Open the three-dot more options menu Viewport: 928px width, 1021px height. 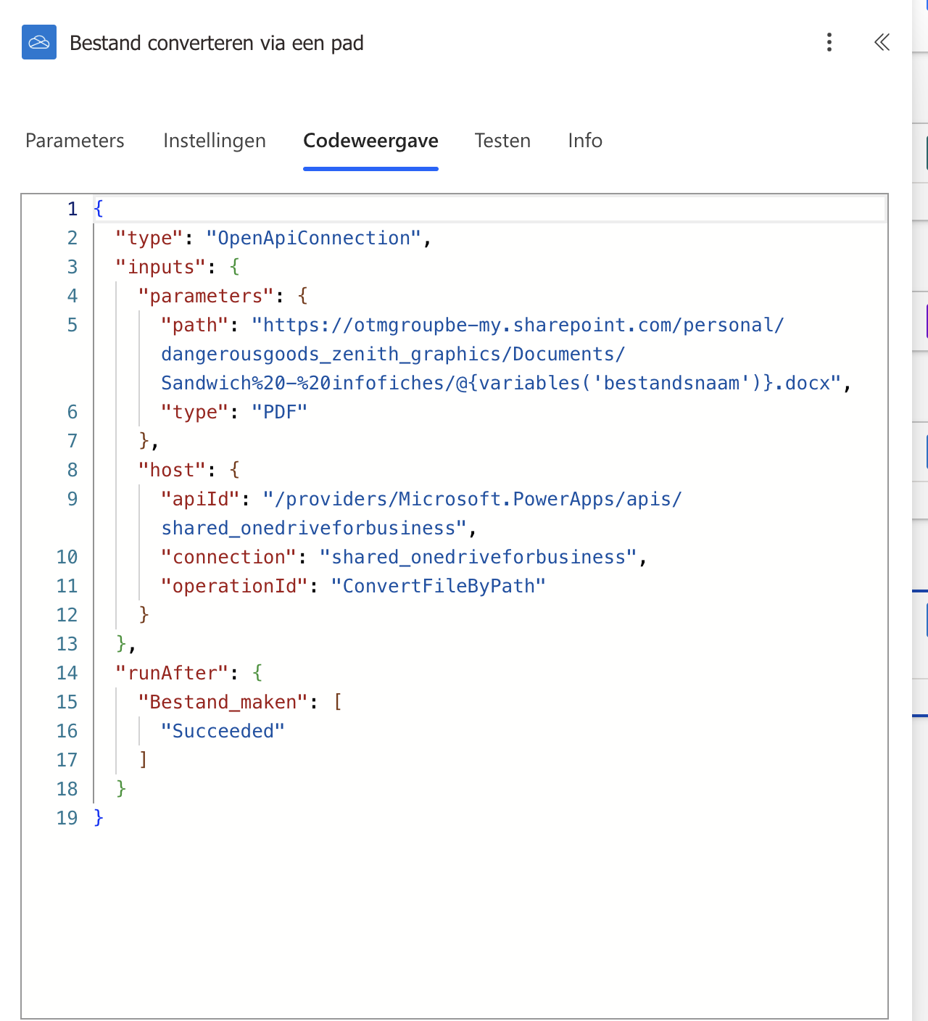pyautogui.click(x=829, y=43)
